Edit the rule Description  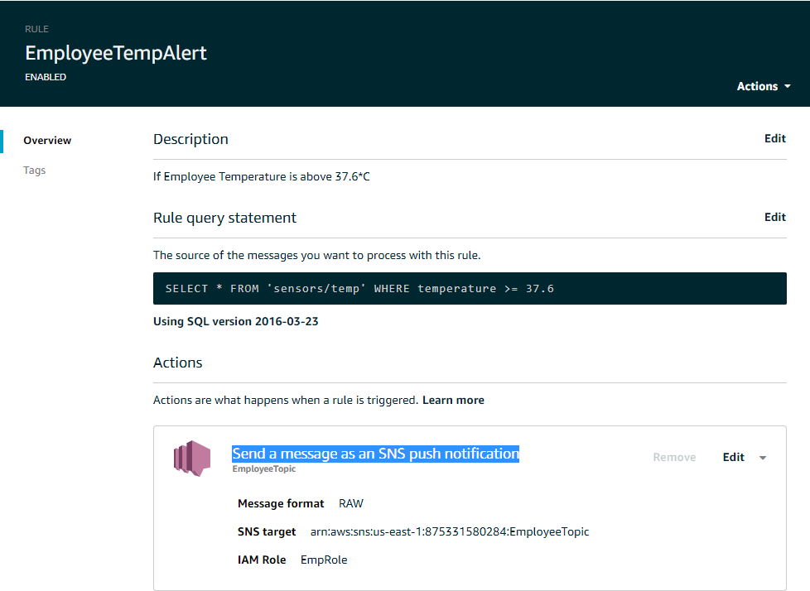[774, 138]
